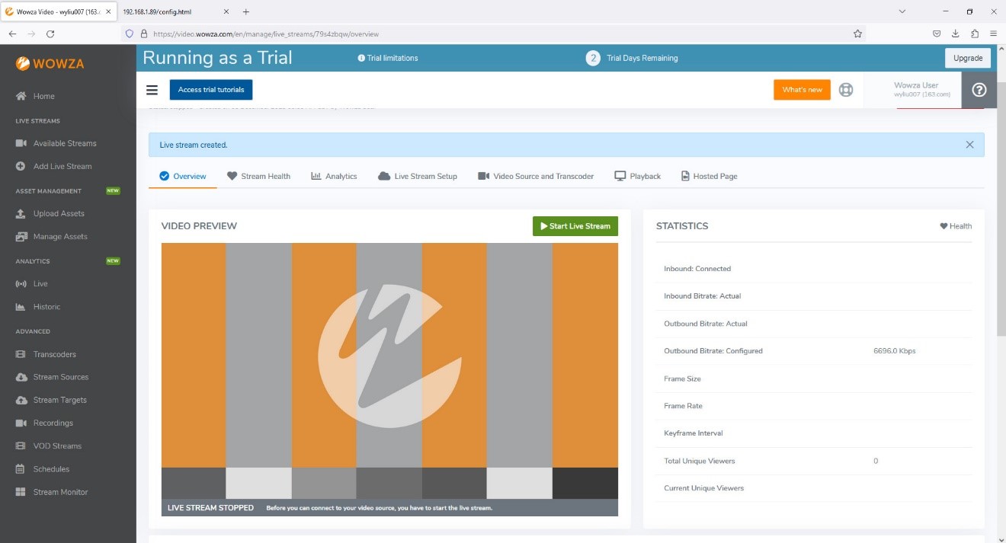Screen dimensions: 1006x543
Task: Open the Analytics tab
Action: (x=334, y=176)
